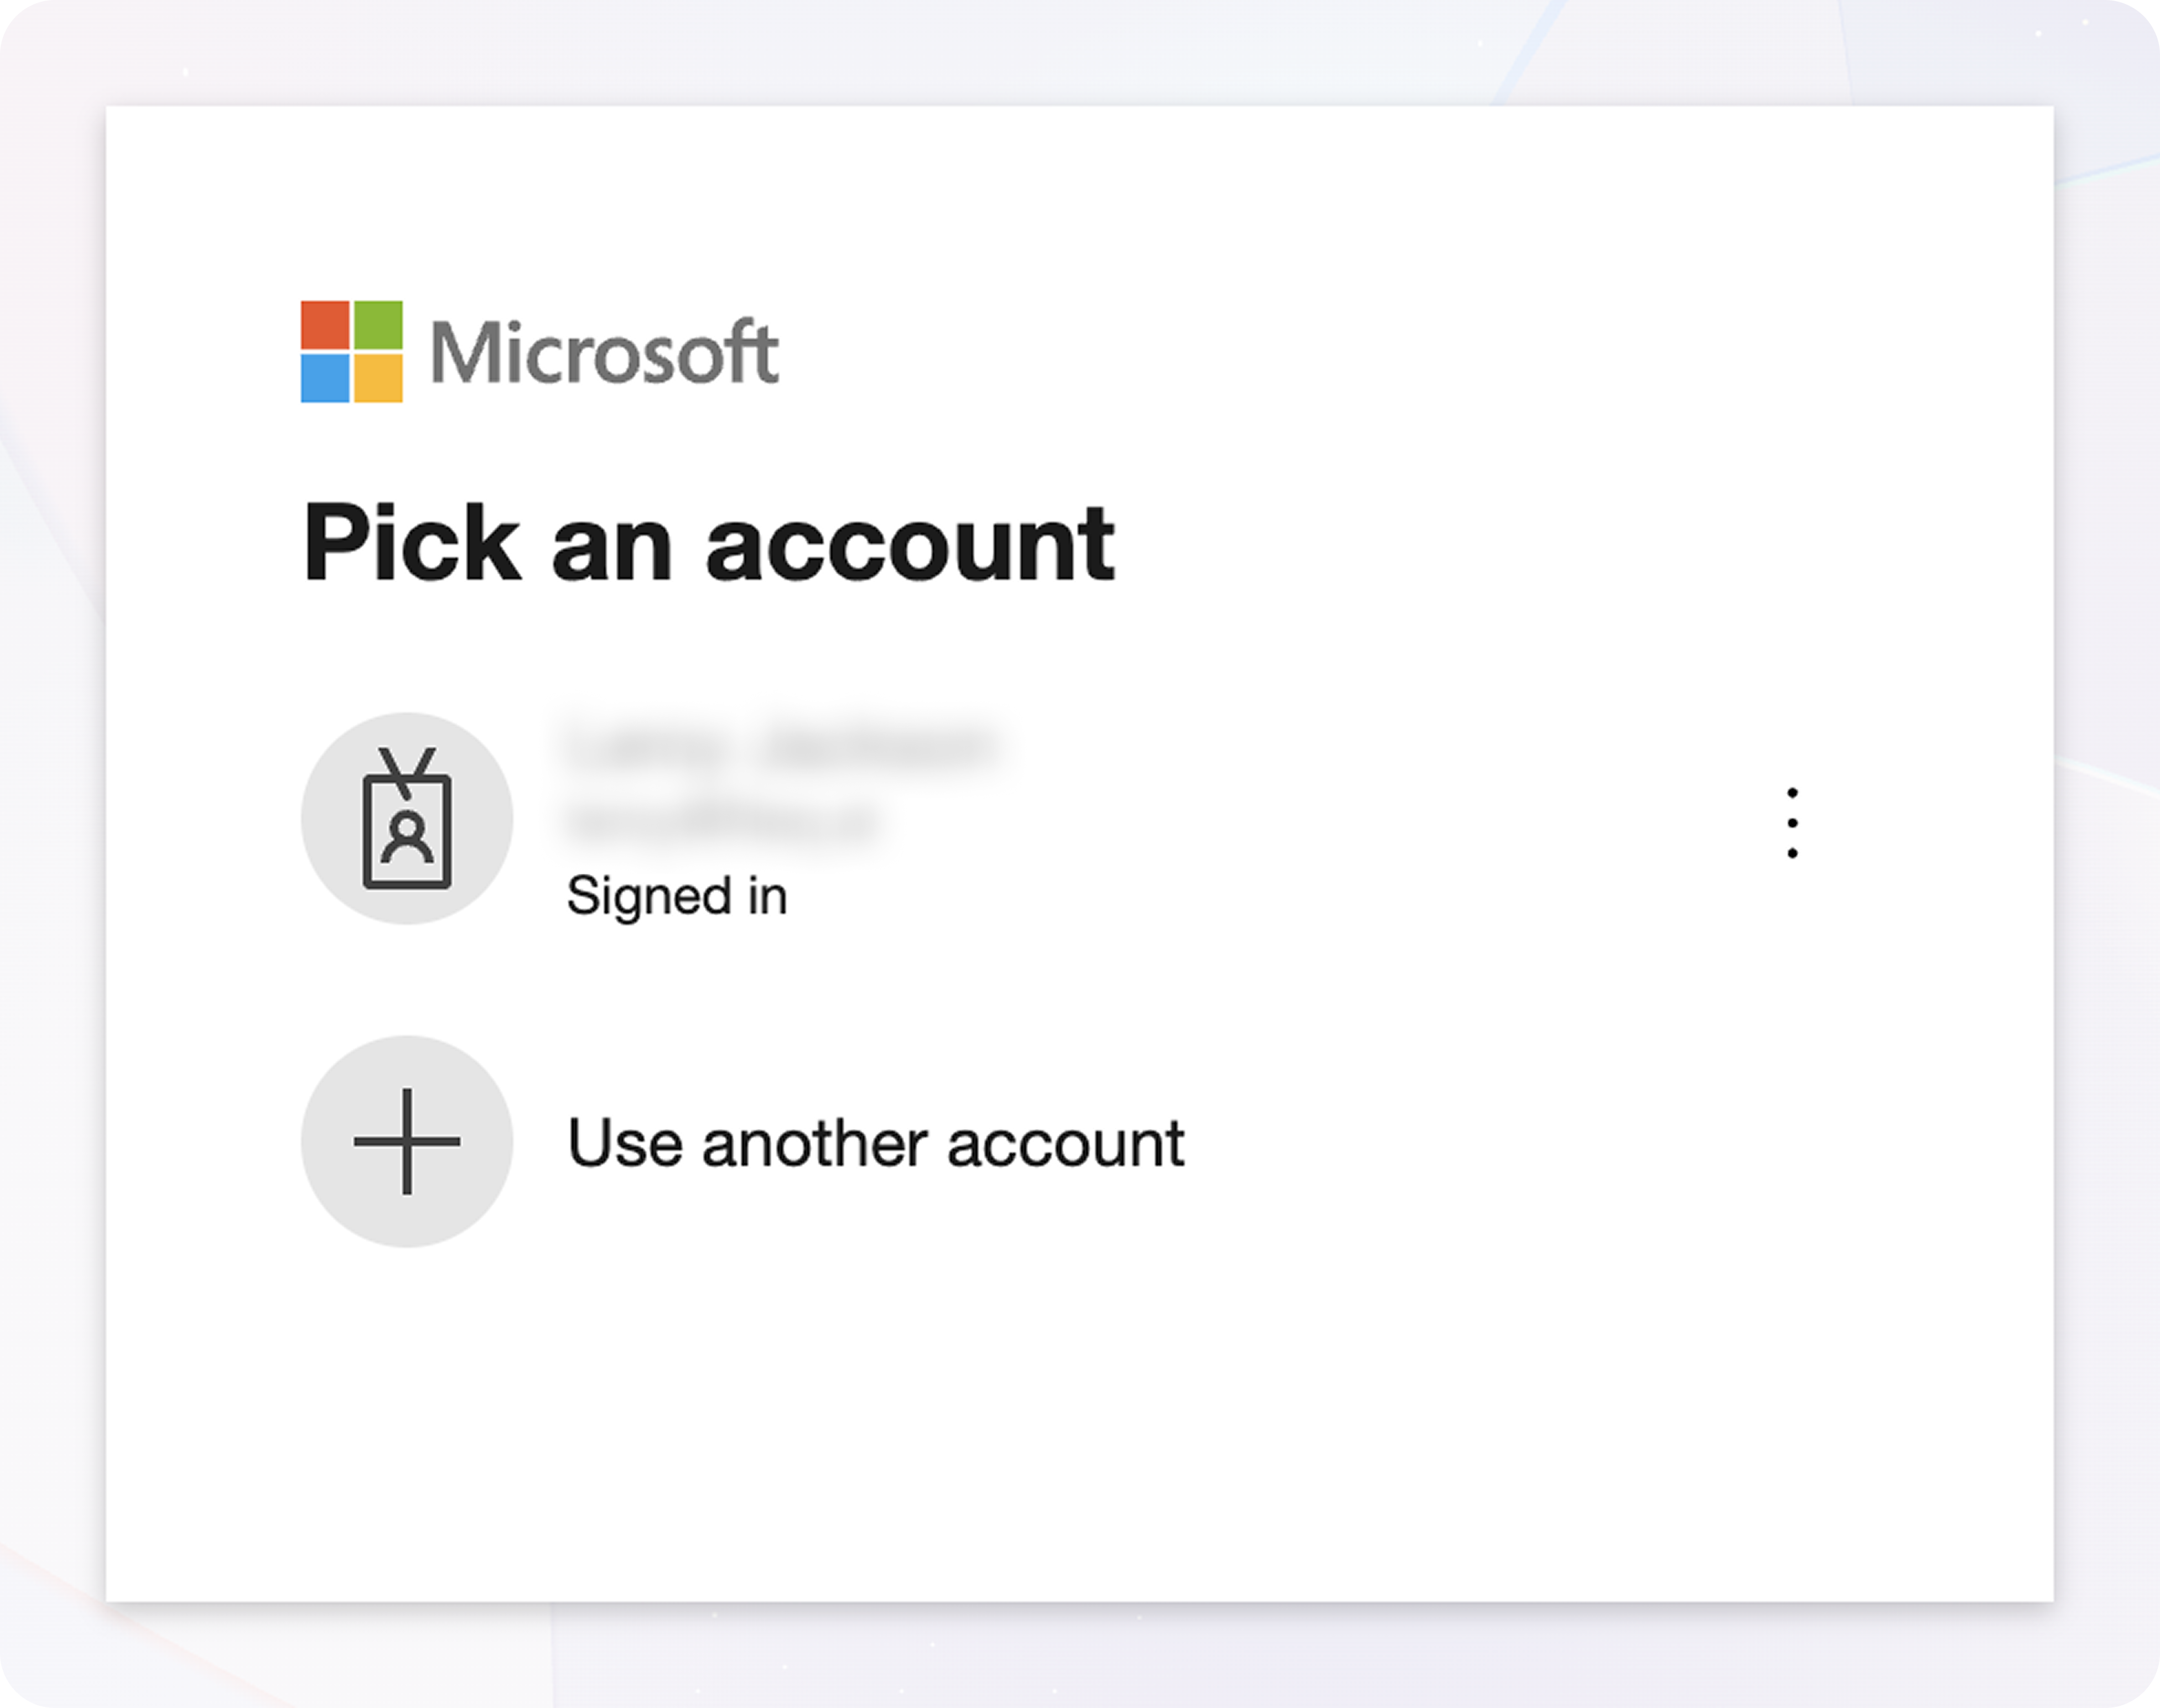
Task: Open the three-dot account options menu
Action: (1792, 822)
